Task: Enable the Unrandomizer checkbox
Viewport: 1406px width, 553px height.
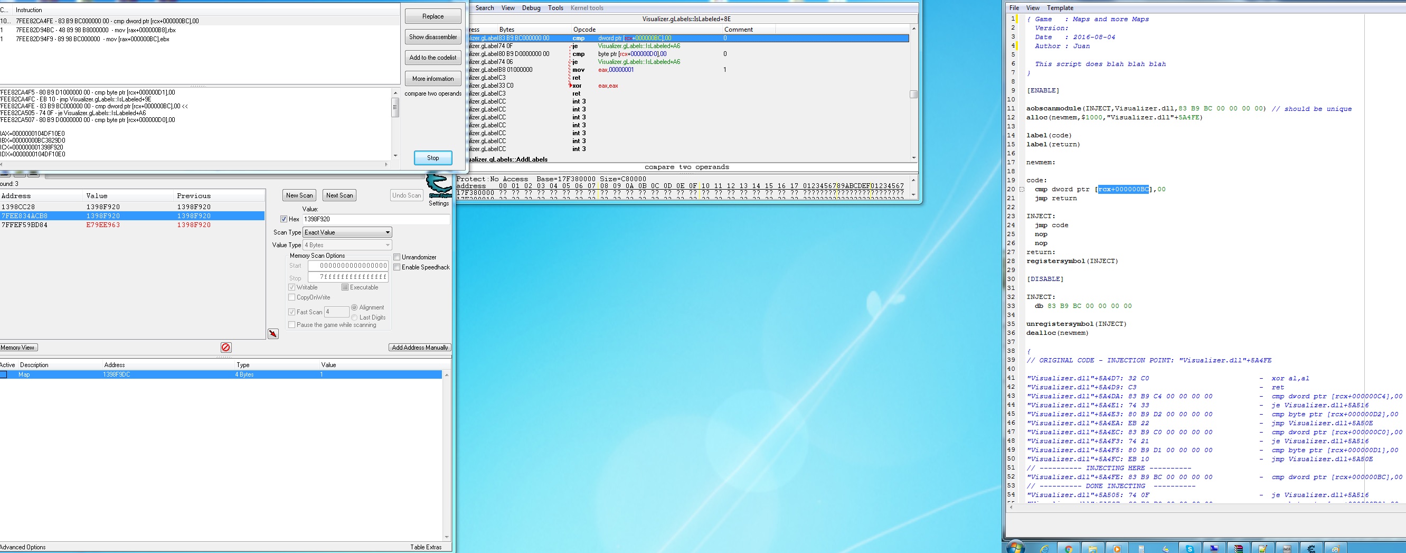Action: point(397,257)
